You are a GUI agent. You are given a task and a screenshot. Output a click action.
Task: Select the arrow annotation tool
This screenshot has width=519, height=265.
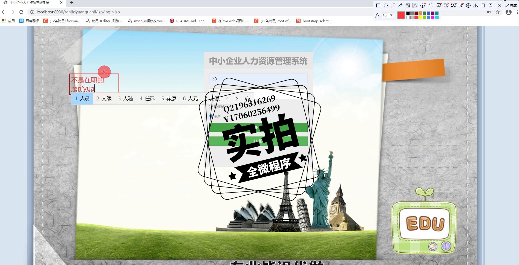coord(393,5)
